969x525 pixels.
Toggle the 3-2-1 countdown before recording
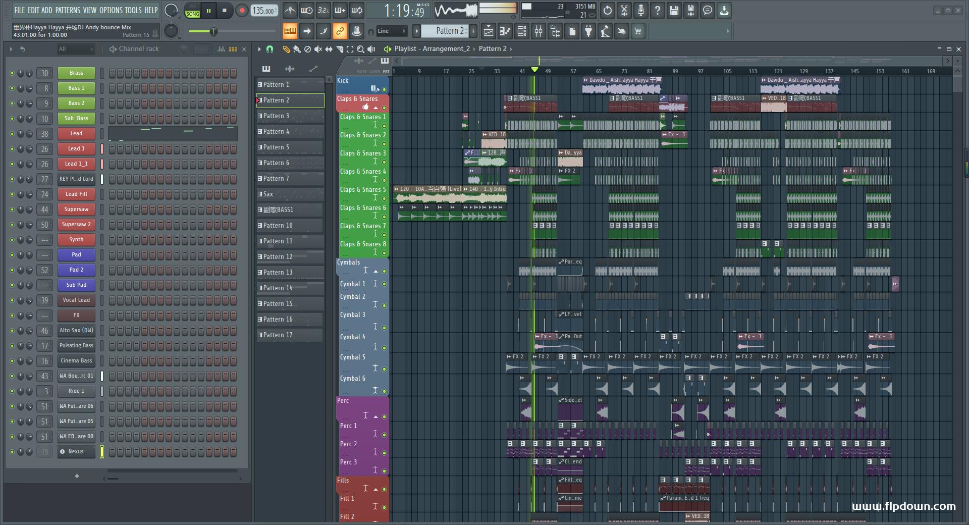pos(323,10)
